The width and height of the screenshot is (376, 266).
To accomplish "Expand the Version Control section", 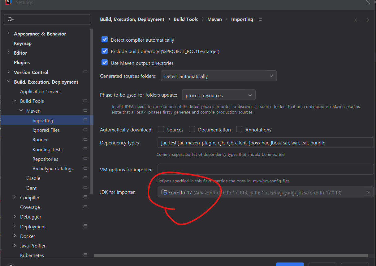I will 8,72.
